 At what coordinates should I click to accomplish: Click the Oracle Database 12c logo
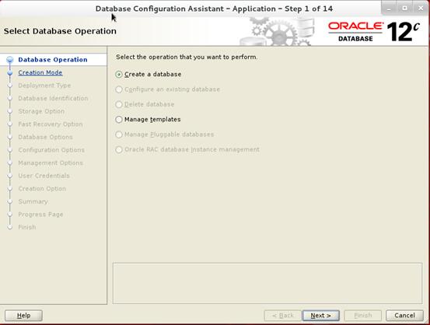tap(374, 32)
